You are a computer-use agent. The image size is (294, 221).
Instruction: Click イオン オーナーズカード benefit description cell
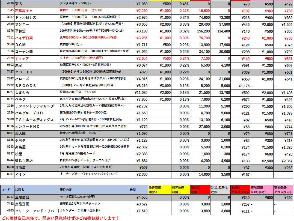[x=94, y=174]
